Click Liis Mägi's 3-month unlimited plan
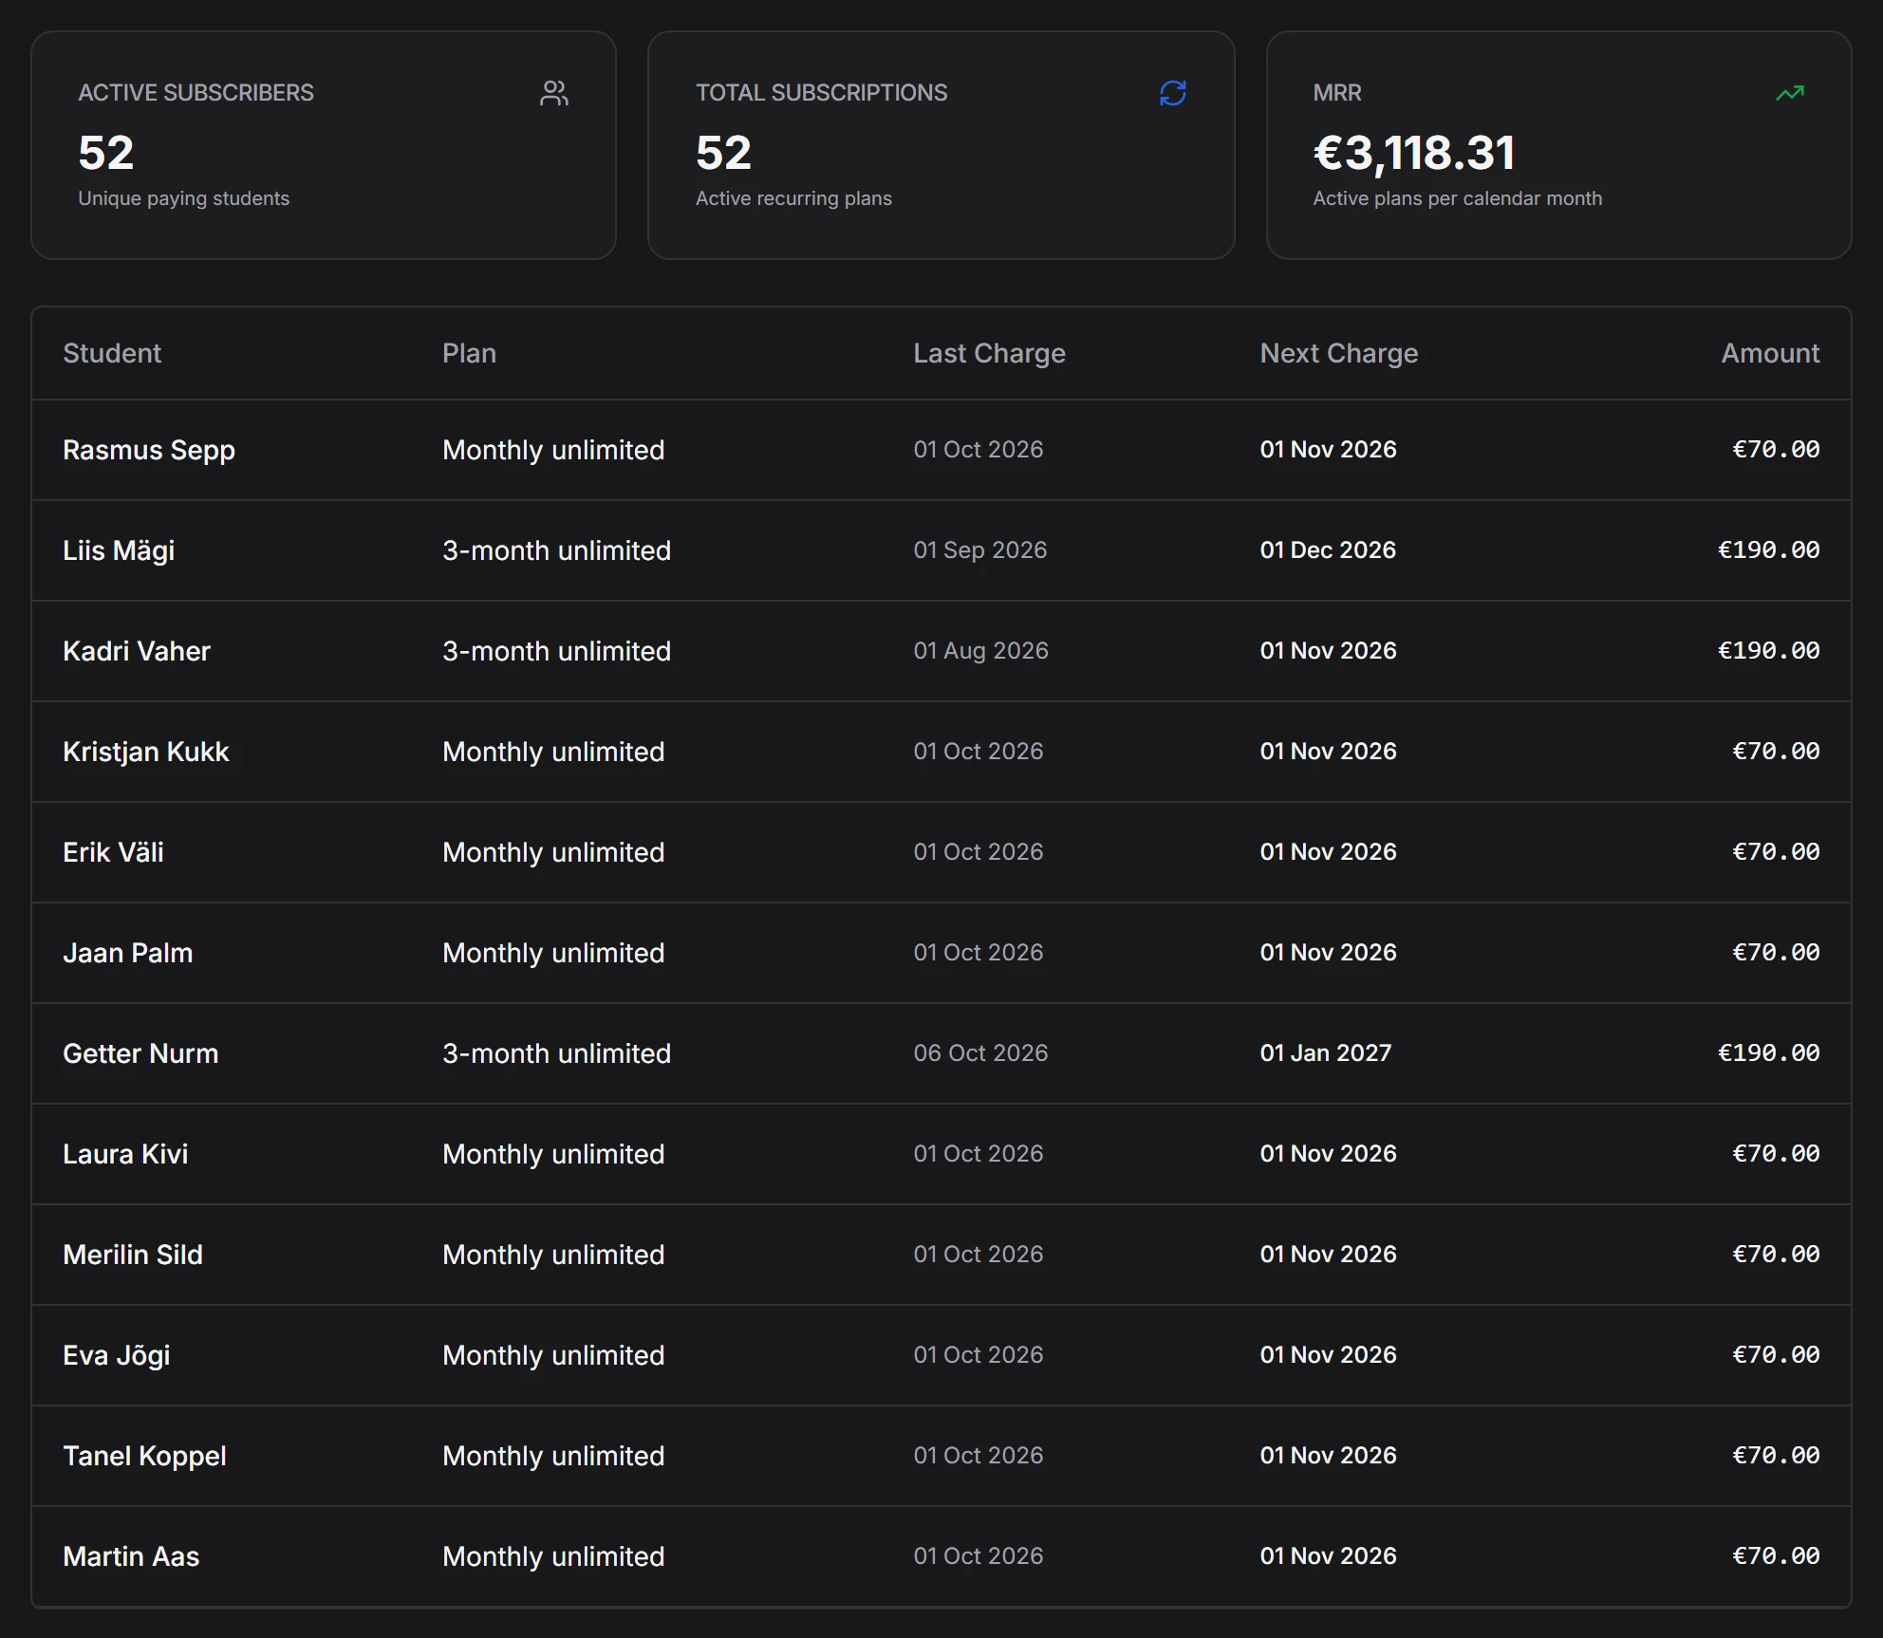The height and width of the screenshot is (1638, 1883). pyautogui.click(x=556, y=550)
